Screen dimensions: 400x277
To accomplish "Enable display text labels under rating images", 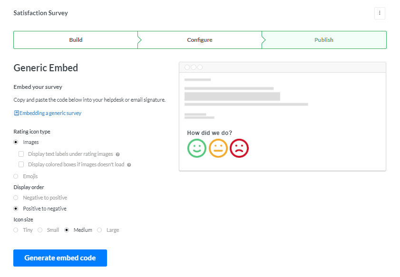I will (21, 154).
